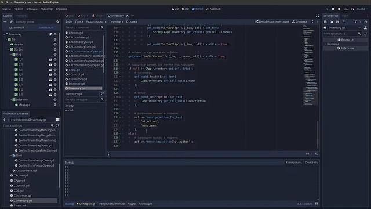Screen dimensions: 371x209
Task: Hide the Header node
Action: (55, 44)
